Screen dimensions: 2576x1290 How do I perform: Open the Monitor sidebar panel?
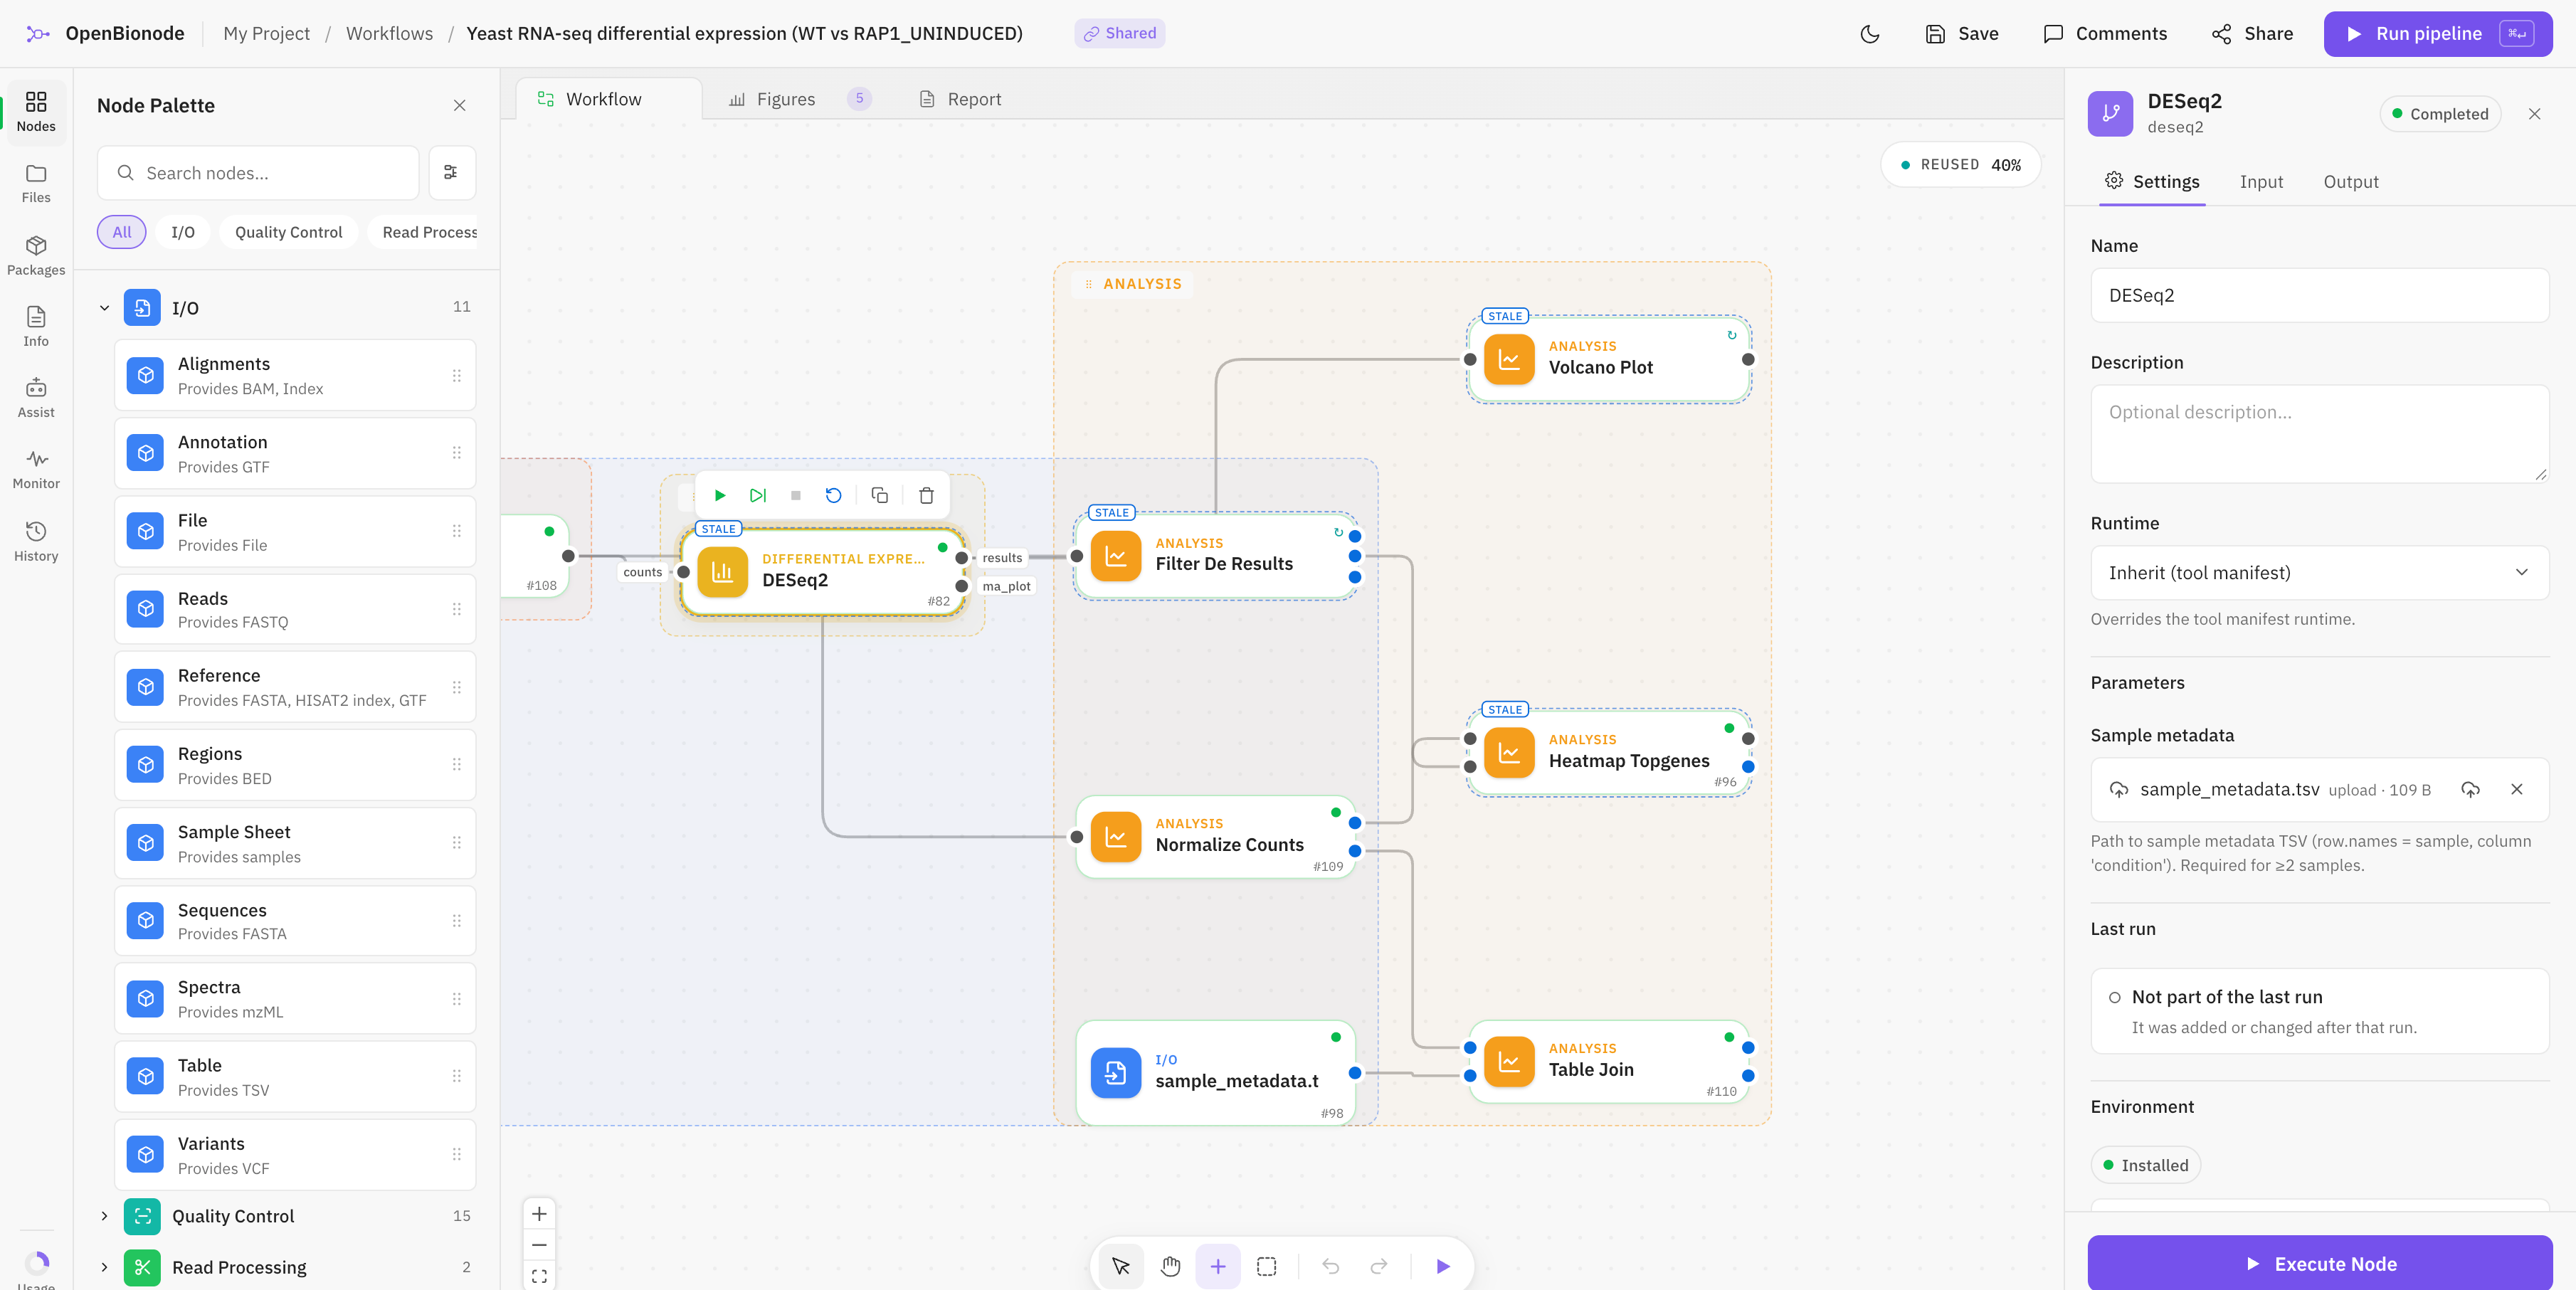coord(36,469)
